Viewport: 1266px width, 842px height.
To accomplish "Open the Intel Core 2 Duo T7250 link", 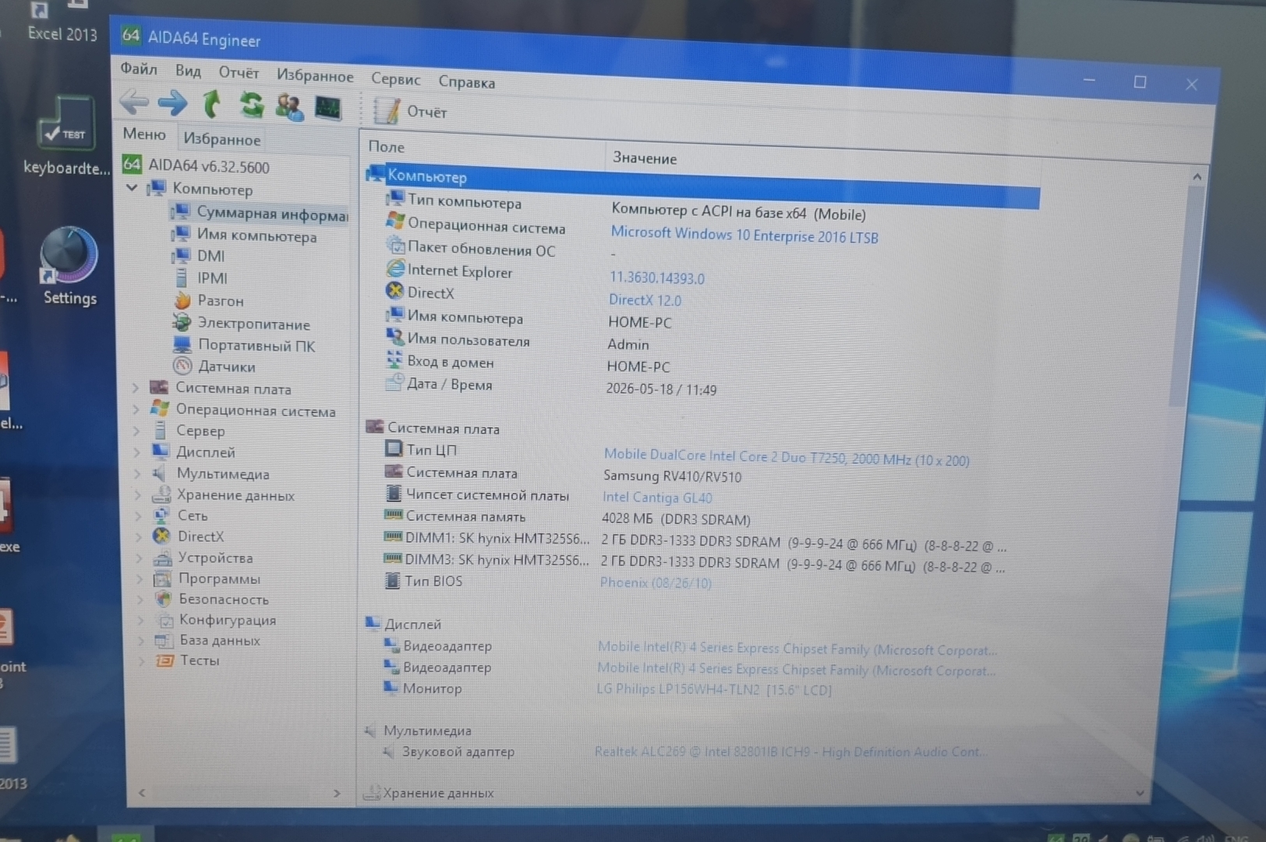I will click(x=787, y=458).
